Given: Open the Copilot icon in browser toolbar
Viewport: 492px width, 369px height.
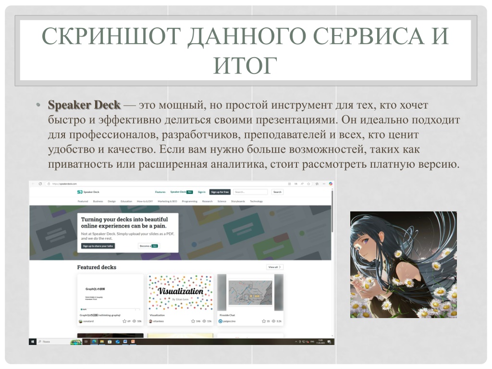Looking at the screenshot, I should click(331, 184).
